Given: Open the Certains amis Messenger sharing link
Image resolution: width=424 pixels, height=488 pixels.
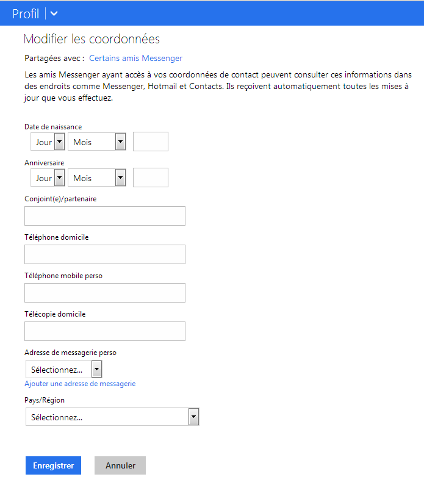Looking at the screenshot, I should tap(135, 59).
